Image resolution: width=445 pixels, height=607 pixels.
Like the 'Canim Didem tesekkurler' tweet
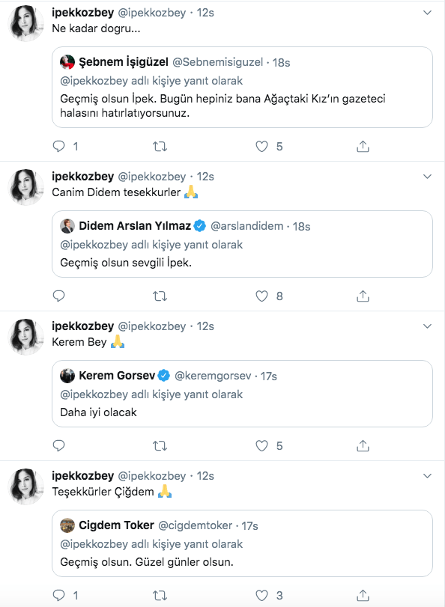pyautogui.click(x=262, y=296)
